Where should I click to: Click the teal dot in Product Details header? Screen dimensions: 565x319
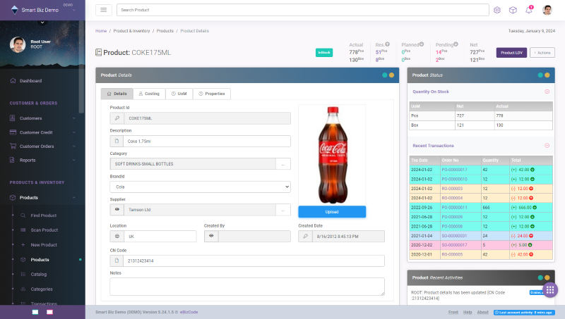[384, 75]
